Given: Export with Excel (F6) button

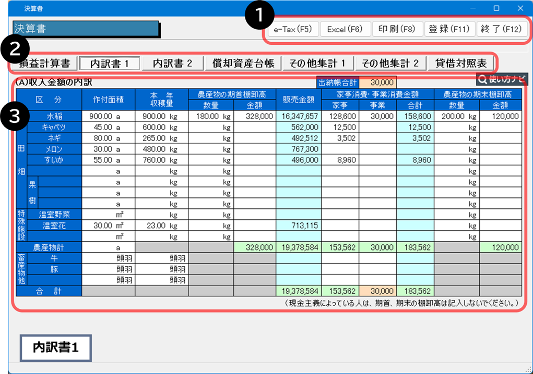Looking at the screenshot, I should tap(345, 29).
